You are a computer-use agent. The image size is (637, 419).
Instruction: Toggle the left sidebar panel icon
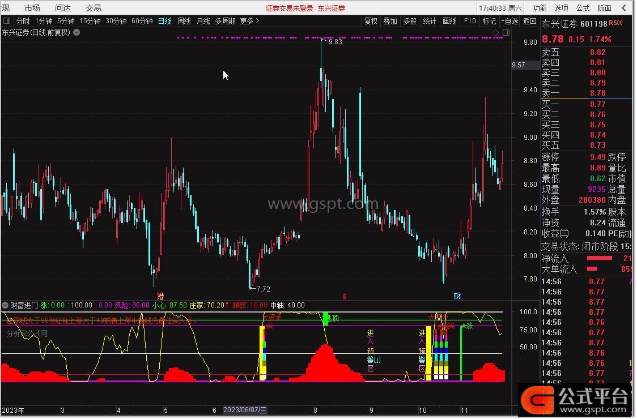click(7, 21)
